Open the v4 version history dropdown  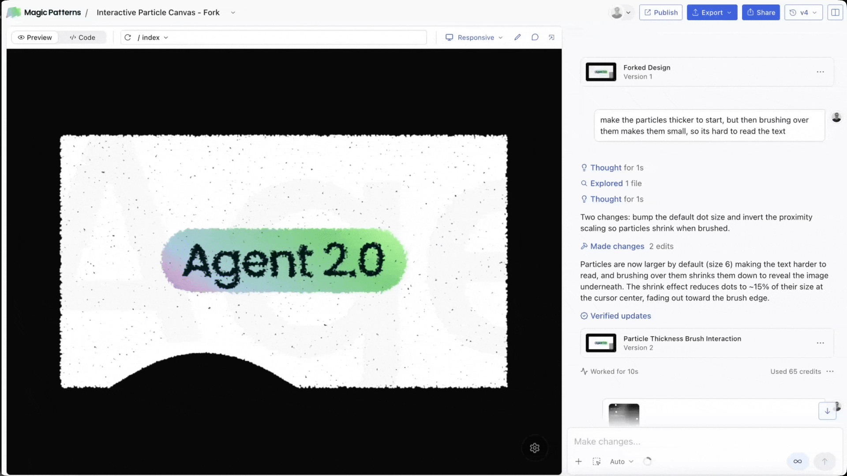(803, 12)
